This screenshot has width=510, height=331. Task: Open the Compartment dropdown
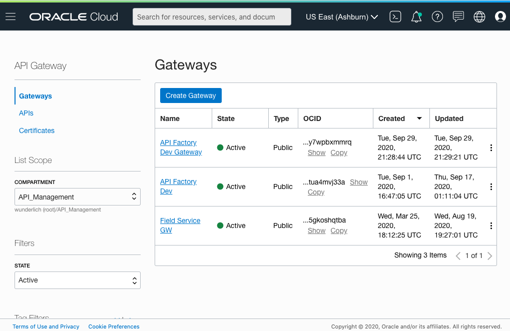point(77,196)
